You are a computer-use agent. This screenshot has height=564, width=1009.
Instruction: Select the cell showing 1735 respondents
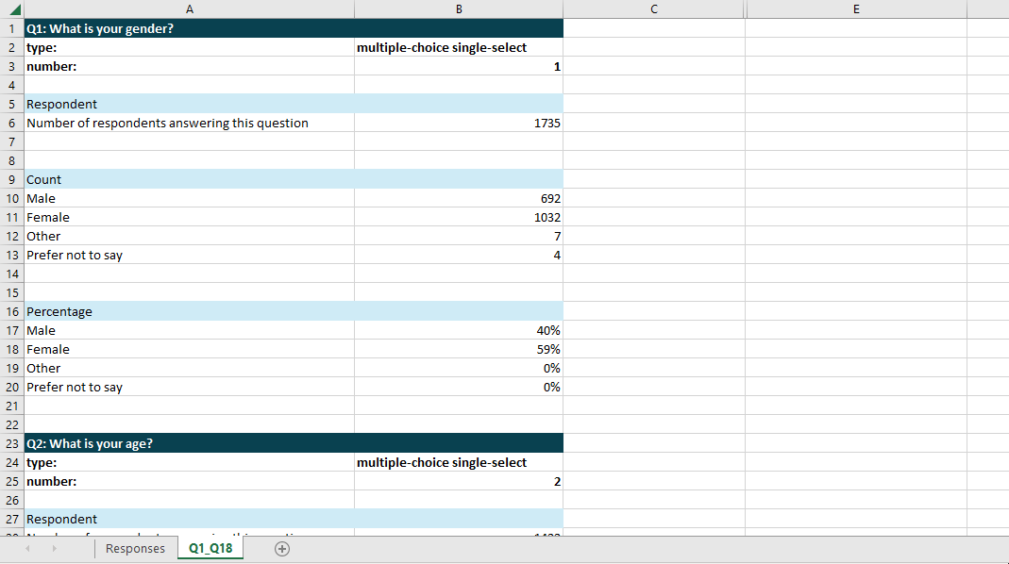459,123
